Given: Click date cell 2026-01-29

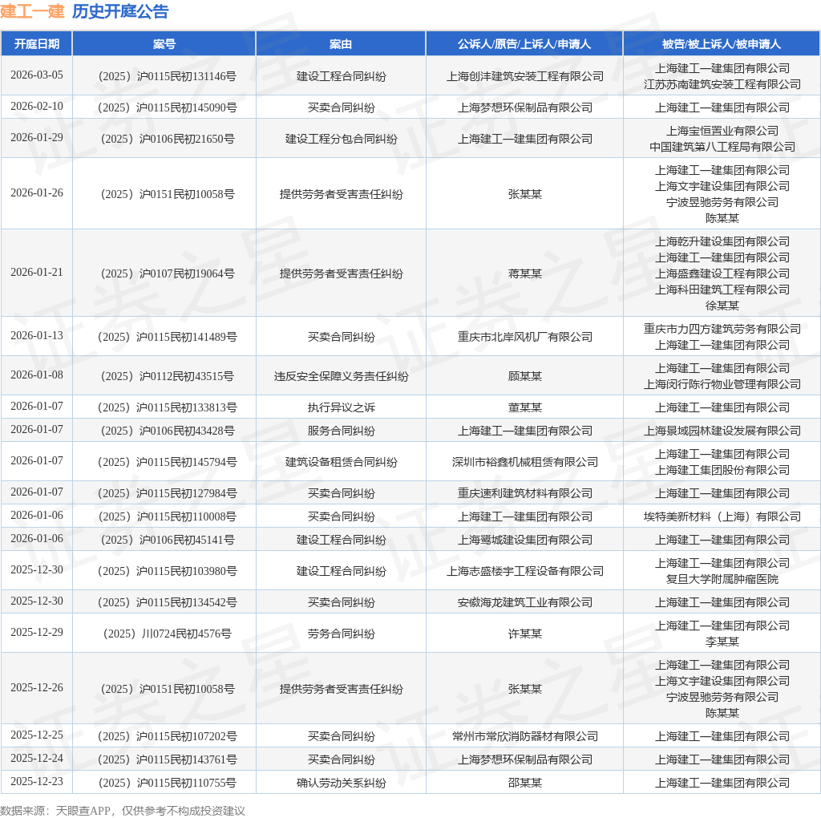Looking at the screenshot, I should coord(37,137).
